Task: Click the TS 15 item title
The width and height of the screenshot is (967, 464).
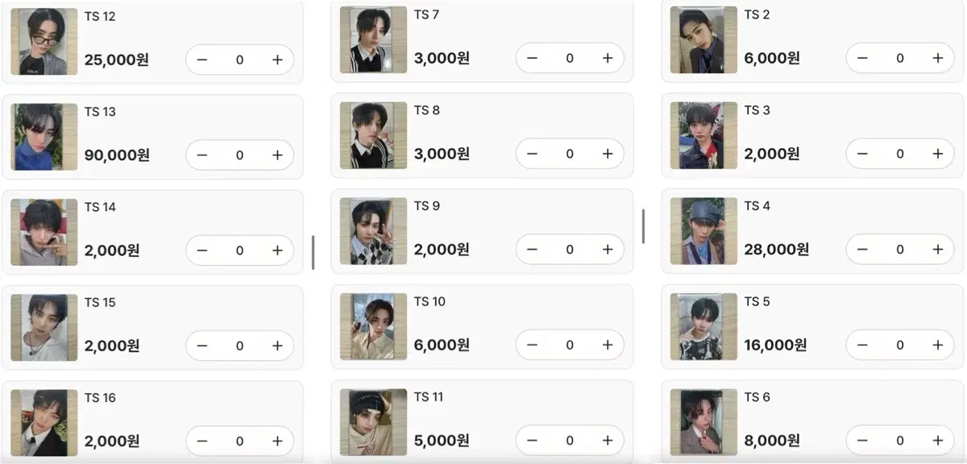Action: [x=100, y=303]
